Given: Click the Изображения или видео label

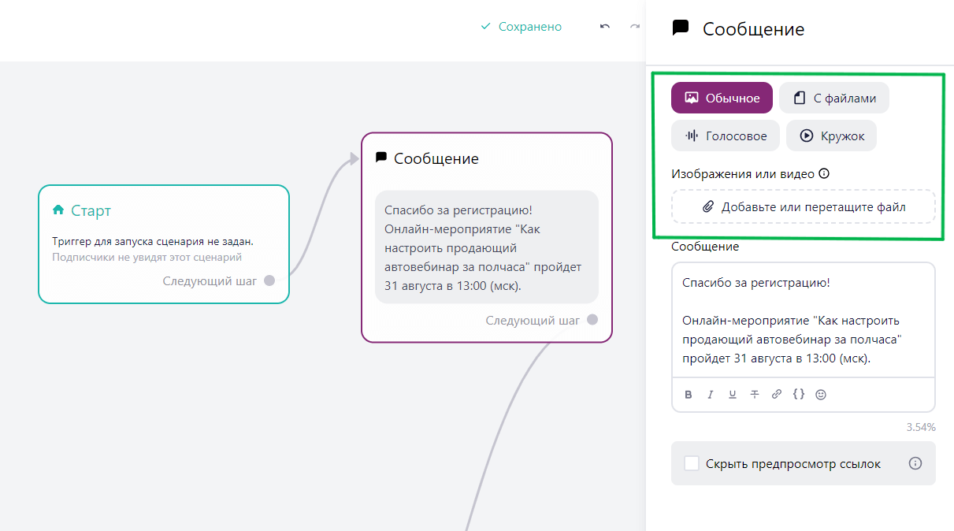Looking at the screenshot, I should 743,174.
